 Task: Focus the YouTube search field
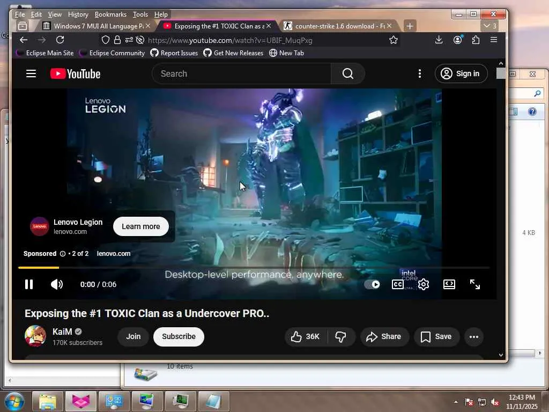[242, 73]
